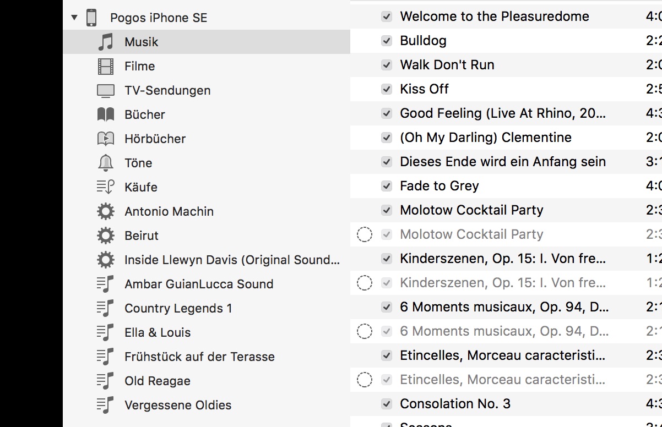The width and height of the screenshot is (662, 427).
Task: Open Käufe purchases playlist icon
Action: (x=105, y=187)
